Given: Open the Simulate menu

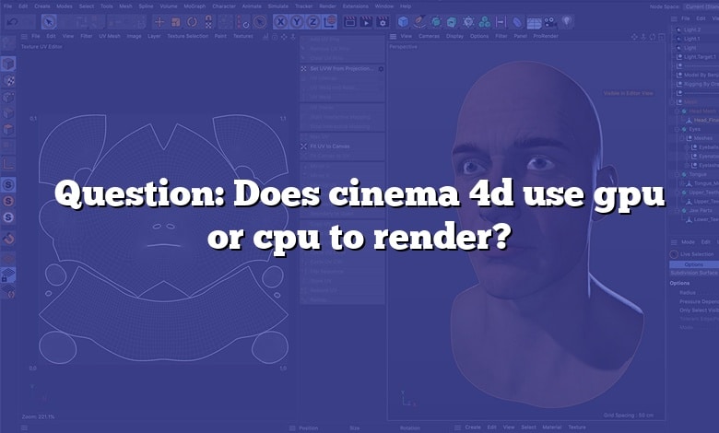Looking at the screenshot, I should pos(277,6).
